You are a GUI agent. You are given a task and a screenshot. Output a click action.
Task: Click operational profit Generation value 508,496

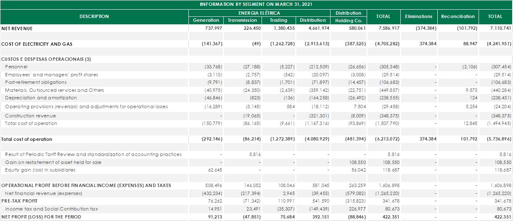click(x=214, y=185)
